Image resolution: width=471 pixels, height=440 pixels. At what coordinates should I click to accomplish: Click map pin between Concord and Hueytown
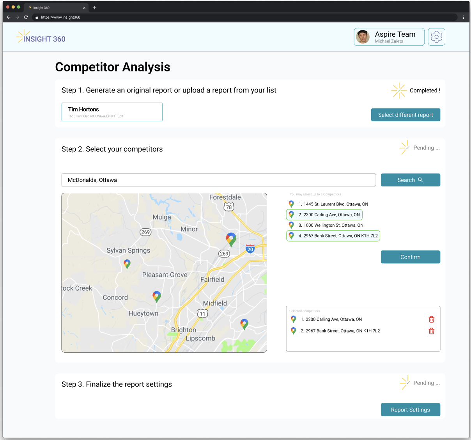(157, 297)
